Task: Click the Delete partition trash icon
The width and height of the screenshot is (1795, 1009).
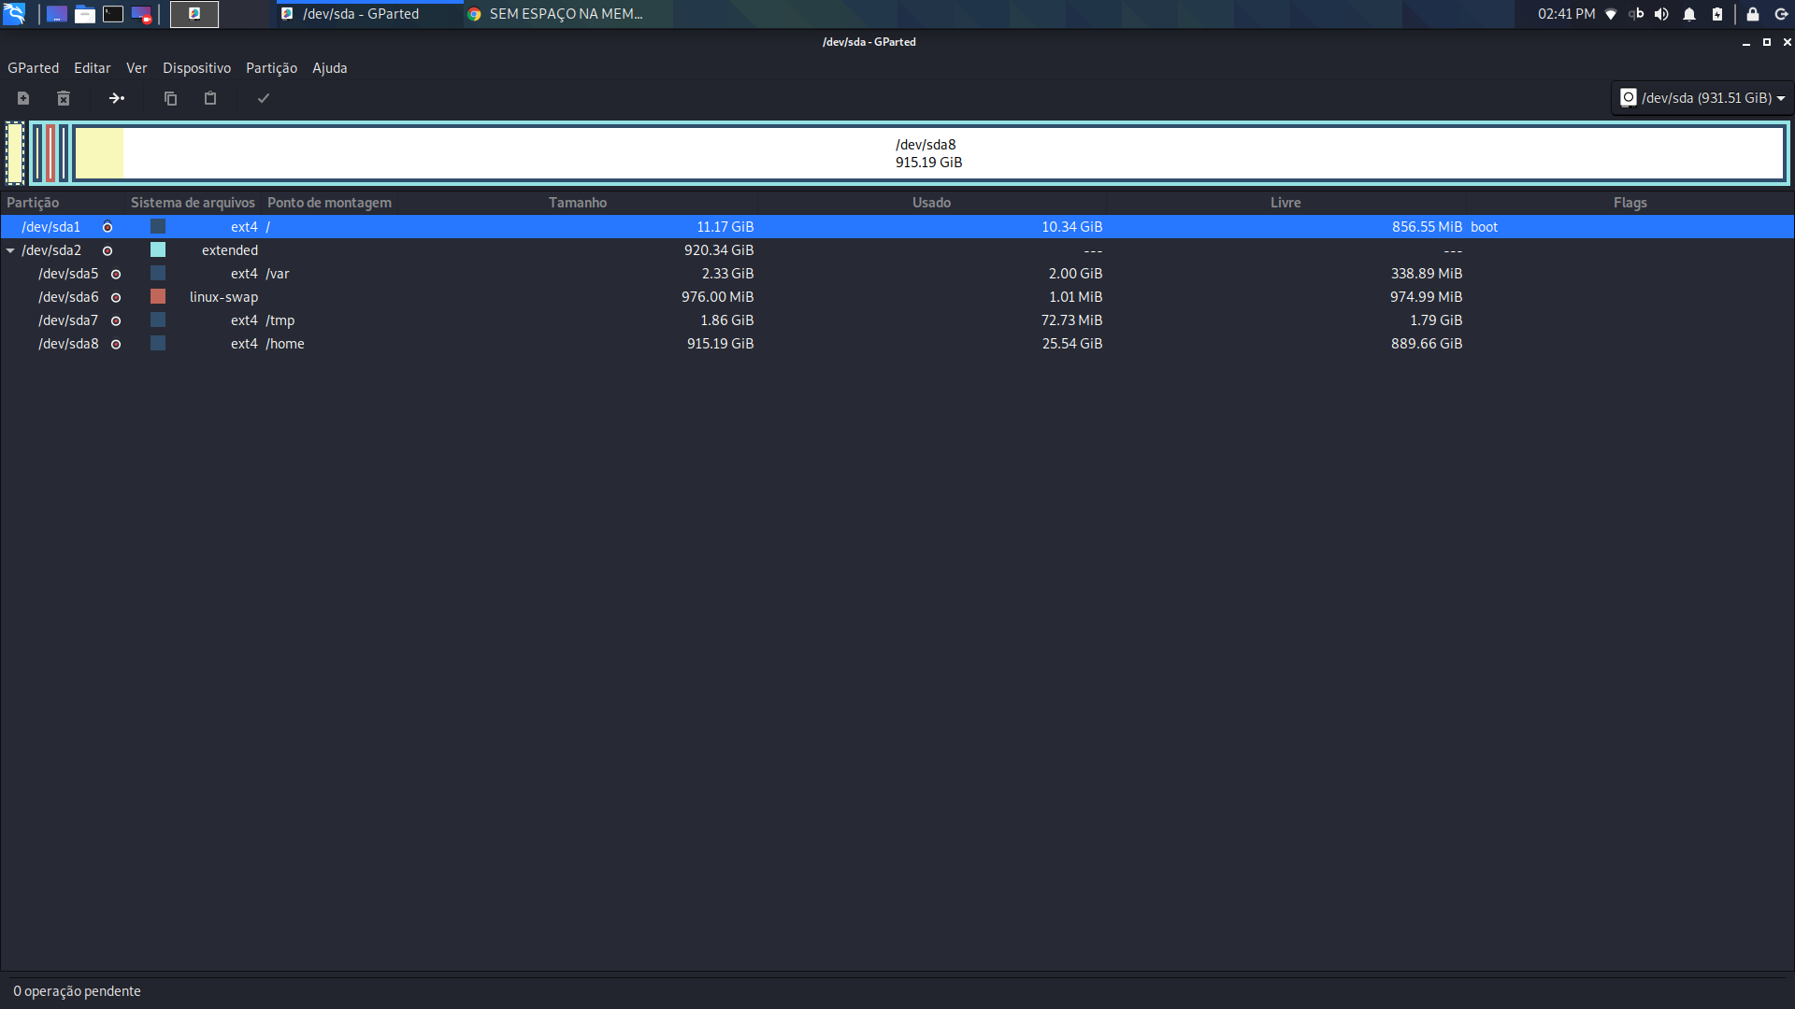Action: click(64, 98)
